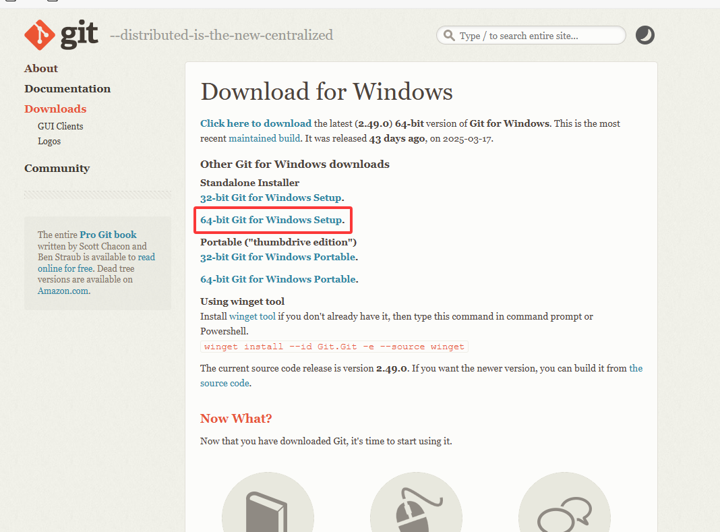
Task: Click the 'Using winget tool' heading
Action: 243,301
